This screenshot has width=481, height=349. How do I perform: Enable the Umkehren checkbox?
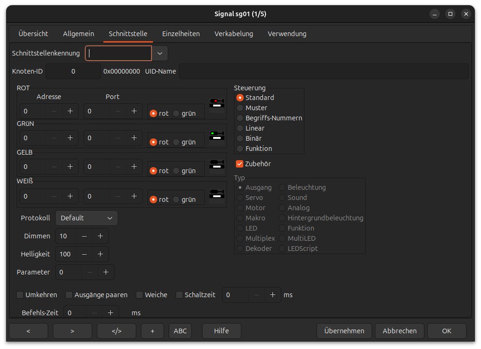tap(20, 295)
